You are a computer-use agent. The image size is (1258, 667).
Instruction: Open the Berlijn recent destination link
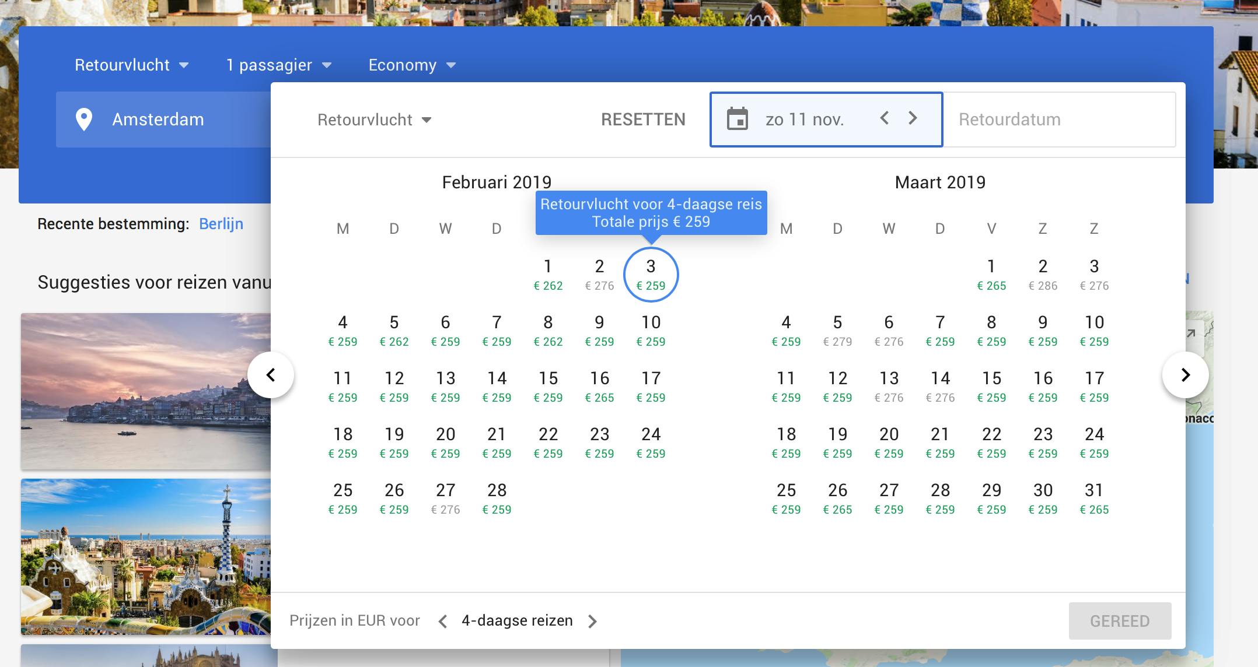(221, 224)
